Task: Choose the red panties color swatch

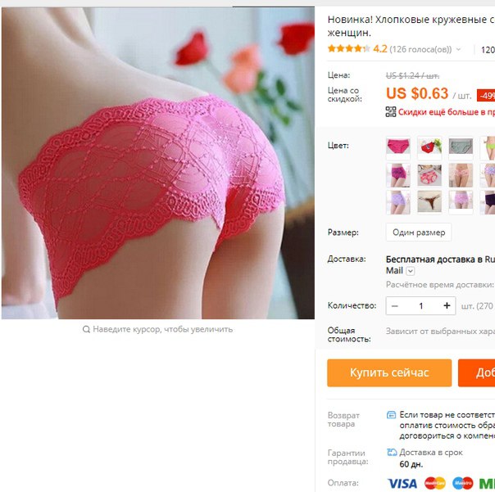Action: point(429,147)
